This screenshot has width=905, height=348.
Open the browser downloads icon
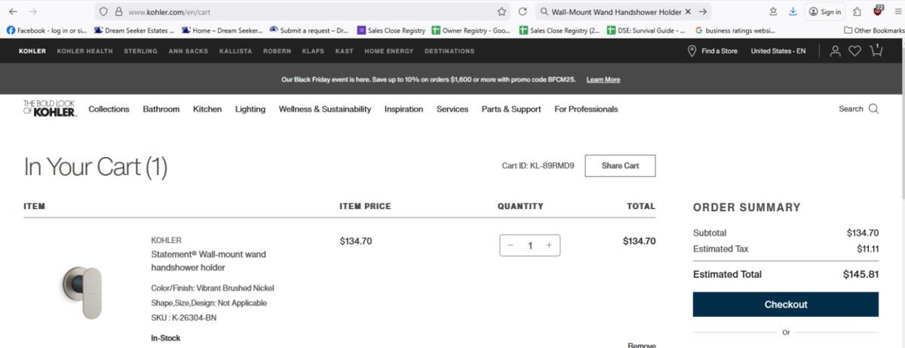[x=793, y=12]
